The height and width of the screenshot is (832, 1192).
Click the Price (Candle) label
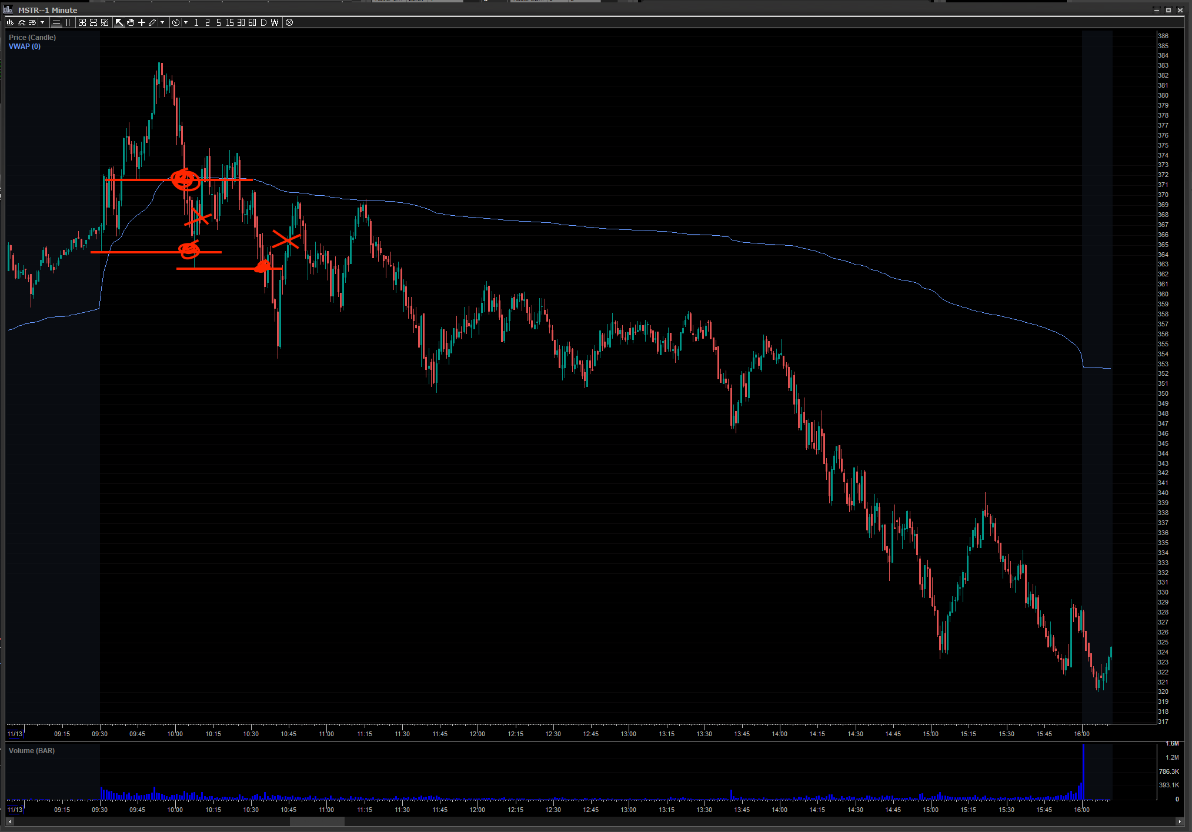pyautogui.click(x=32, y=37)
